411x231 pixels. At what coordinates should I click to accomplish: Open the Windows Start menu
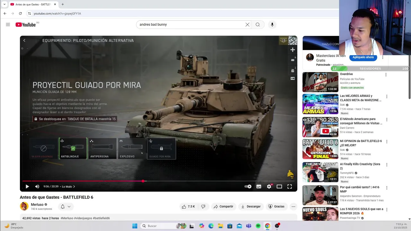[135, 226]
